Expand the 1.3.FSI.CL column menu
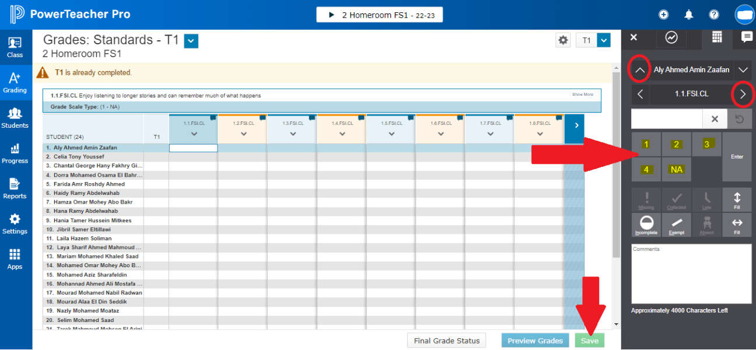The image size is (756, 350). [293, 134]
